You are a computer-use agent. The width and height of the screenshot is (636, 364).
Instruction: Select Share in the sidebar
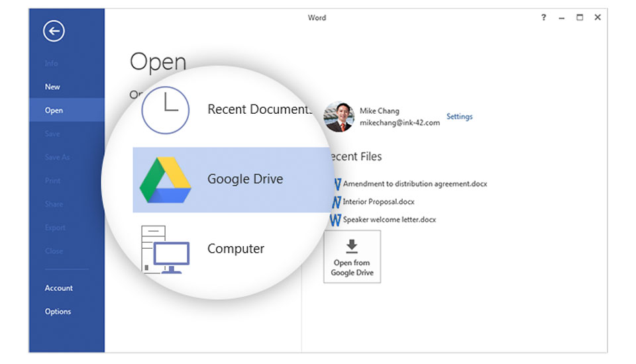(54, 205)
